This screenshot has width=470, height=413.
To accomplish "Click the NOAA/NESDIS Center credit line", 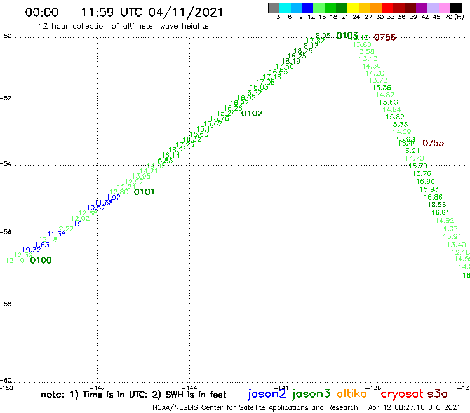I will pyautogui.click(x=255, y=407).
